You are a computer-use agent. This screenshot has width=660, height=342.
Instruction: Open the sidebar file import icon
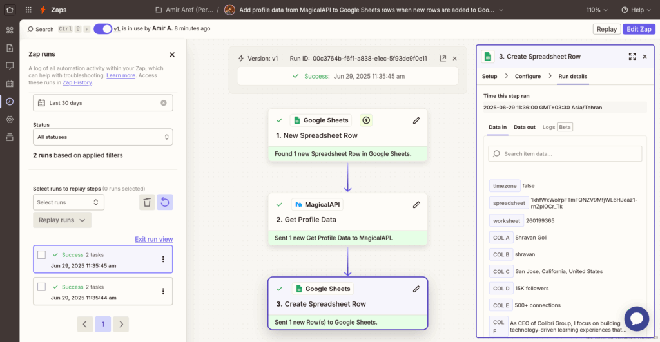(x=10, y=48)
